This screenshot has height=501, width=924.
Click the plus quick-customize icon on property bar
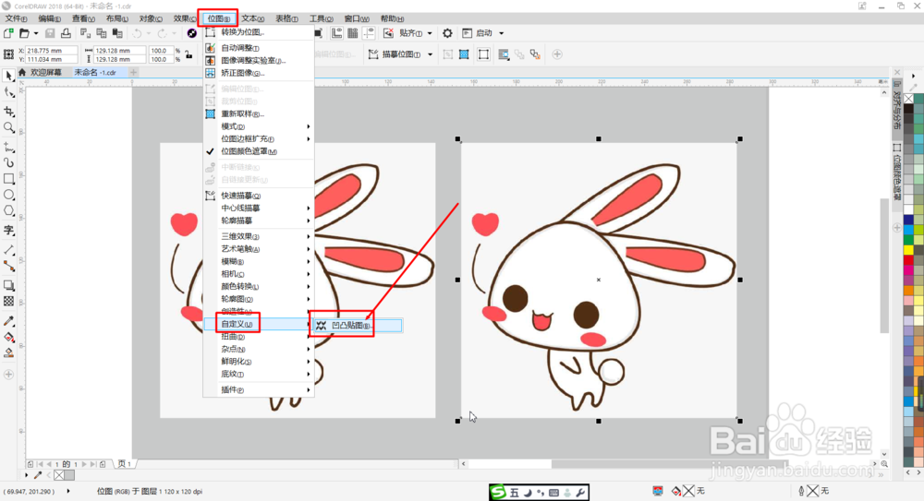pos(557,54)
